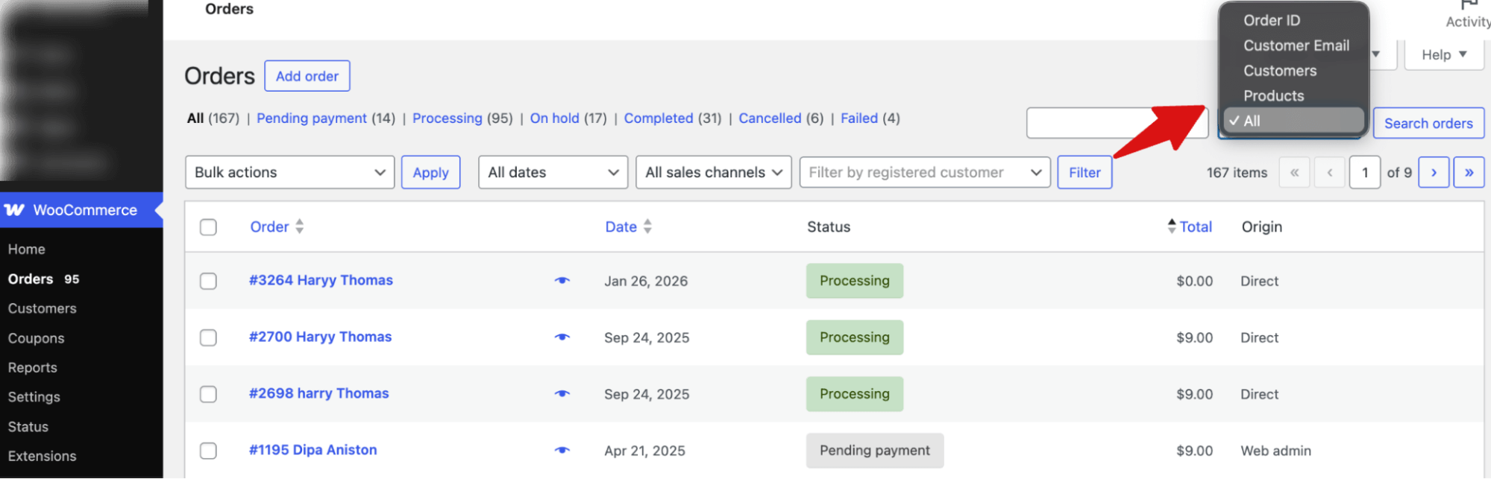Click the Search orders button
Screen dimensions: 1491x479
pyautogui.click(x=1428, y=123)
